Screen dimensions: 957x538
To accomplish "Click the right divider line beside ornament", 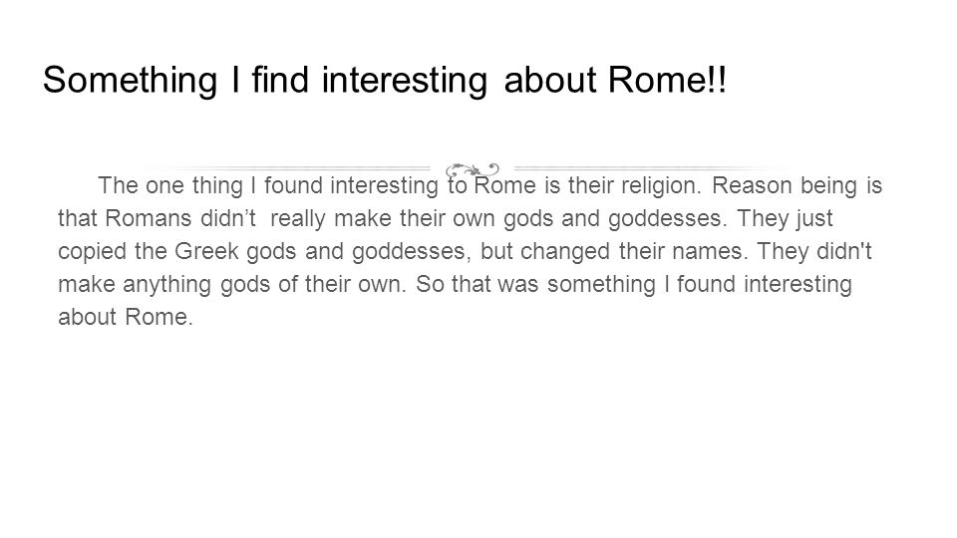I will click(x=651, y=167).
